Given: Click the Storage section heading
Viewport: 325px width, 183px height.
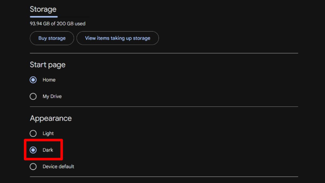Looking at the screenshot, I should coord(43,9).
